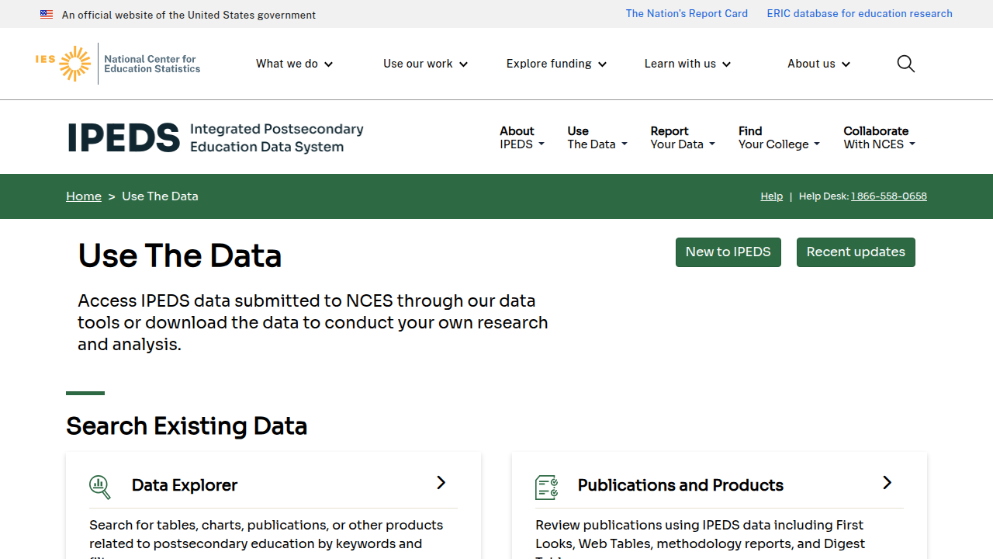Open the Help link
The height and width of the screenshot is (559, 993).
click(771, 196)
